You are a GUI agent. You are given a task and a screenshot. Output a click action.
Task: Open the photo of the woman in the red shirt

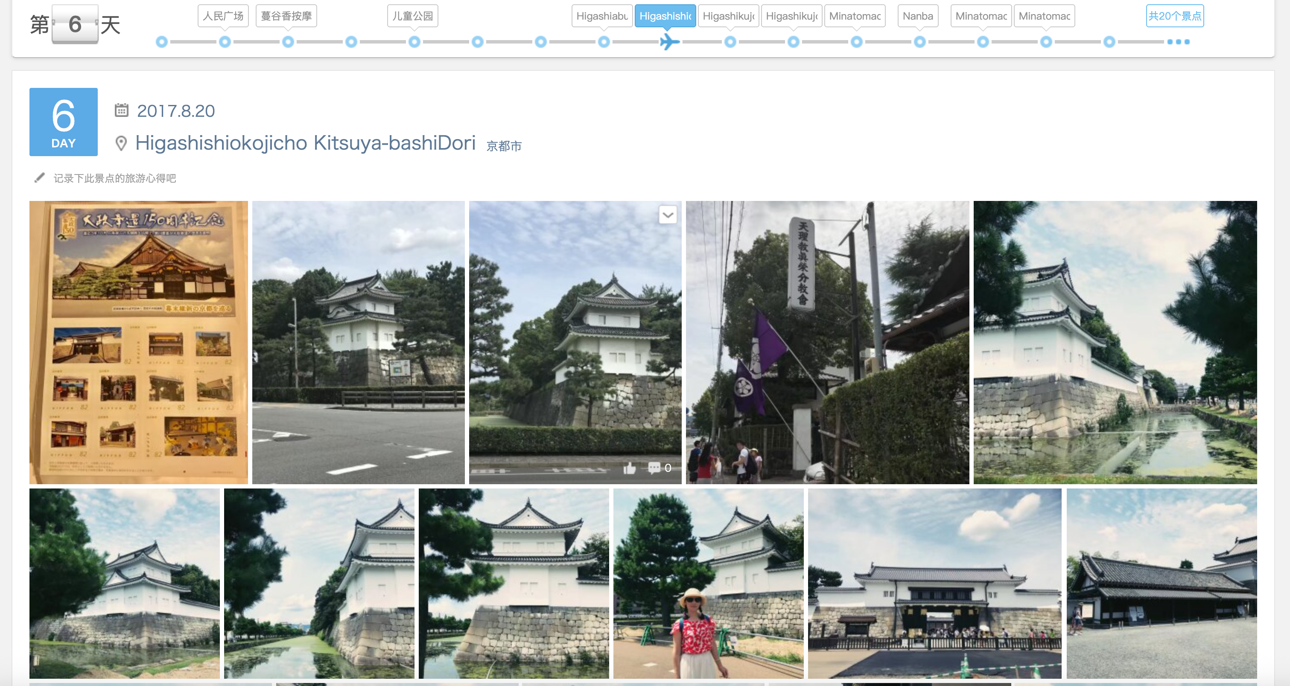(708, 584)
